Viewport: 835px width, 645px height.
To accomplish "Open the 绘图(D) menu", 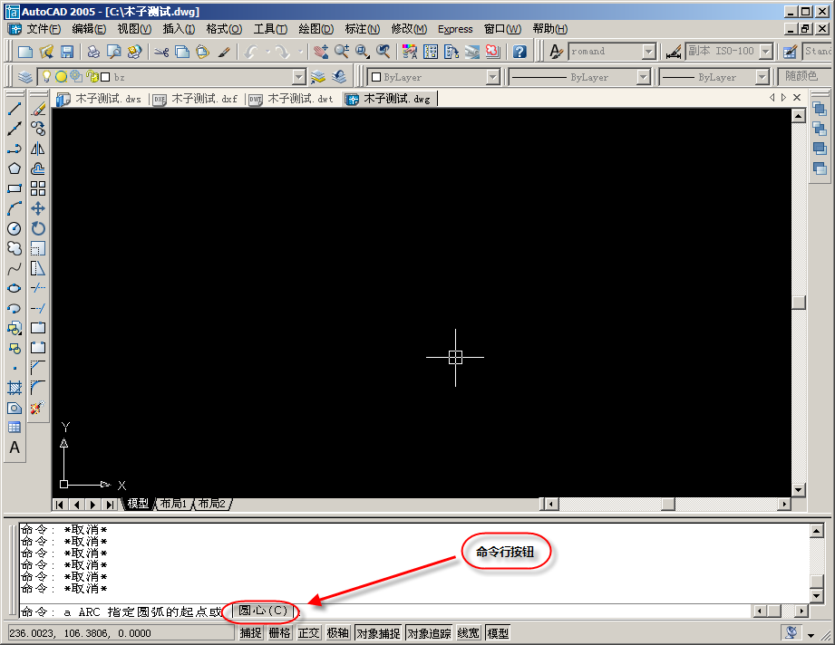I will coord(316,29).
